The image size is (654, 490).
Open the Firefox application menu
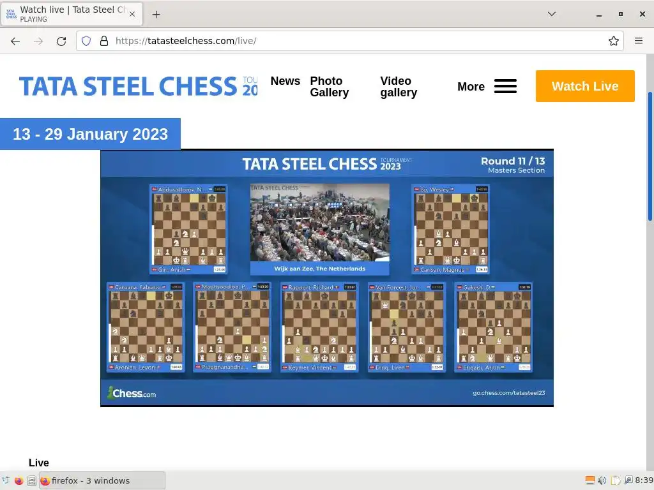pyautogui.click(x=639, y=41)
